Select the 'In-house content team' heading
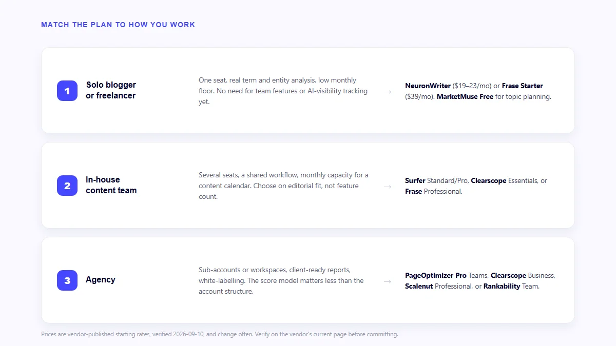Image resolution: width=616 pixels, height=346 pixels. (111, 185)
